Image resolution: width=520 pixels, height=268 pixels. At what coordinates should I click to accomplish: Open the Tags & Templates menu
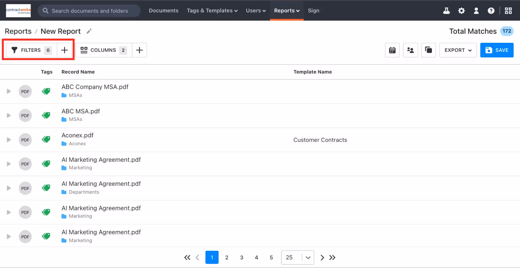(x=212, y=10)
